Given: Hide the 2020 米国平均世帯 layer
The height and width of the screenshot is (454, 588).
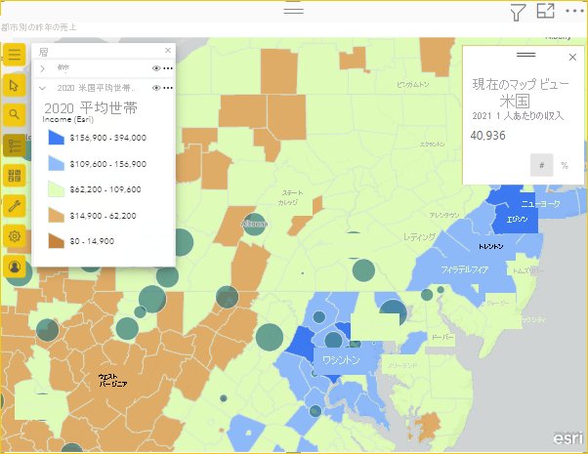Looking at the screenshot, I should pyautogui.click(x=156, y=88).
